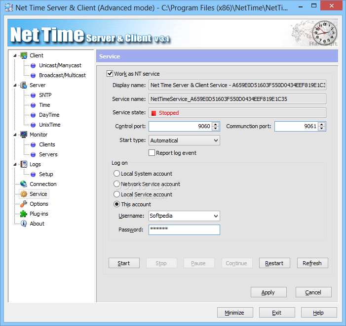Click the Client computer icon in tree
Viewport: 346px width, 326px height.
[x=24, y=55]
